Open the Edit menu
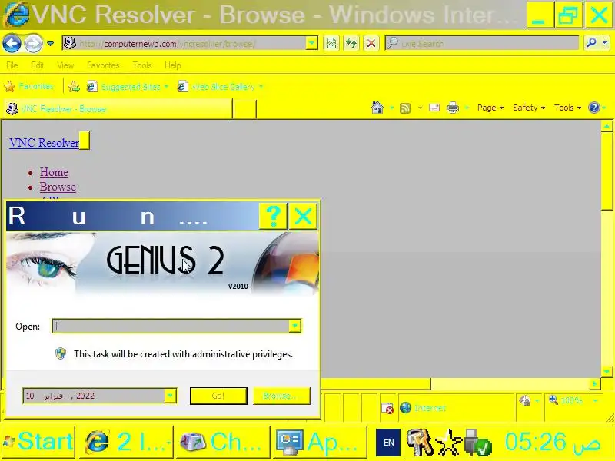The image size is (615, 461). tap(37, 65)
